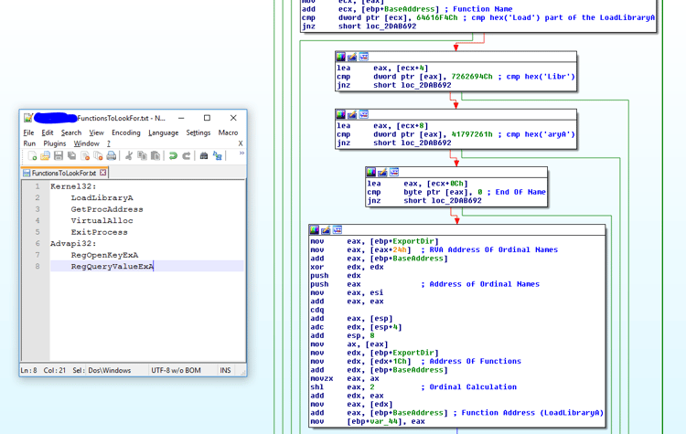This screenshot has height=434, width=686.
Task: Click the 'GetProcAddress' line
Action: [x=107, y=209]
